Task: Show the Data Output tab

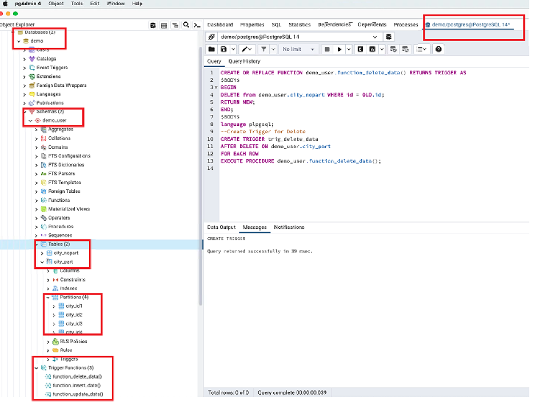Action: point(221,228)
